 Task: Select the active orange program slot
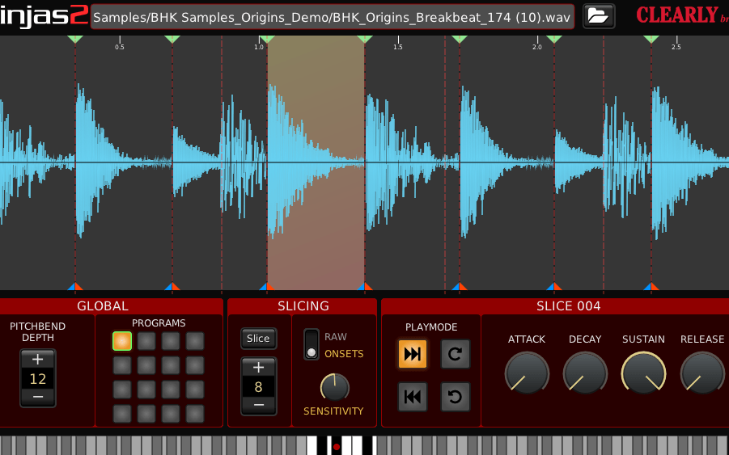click(122, 341)
